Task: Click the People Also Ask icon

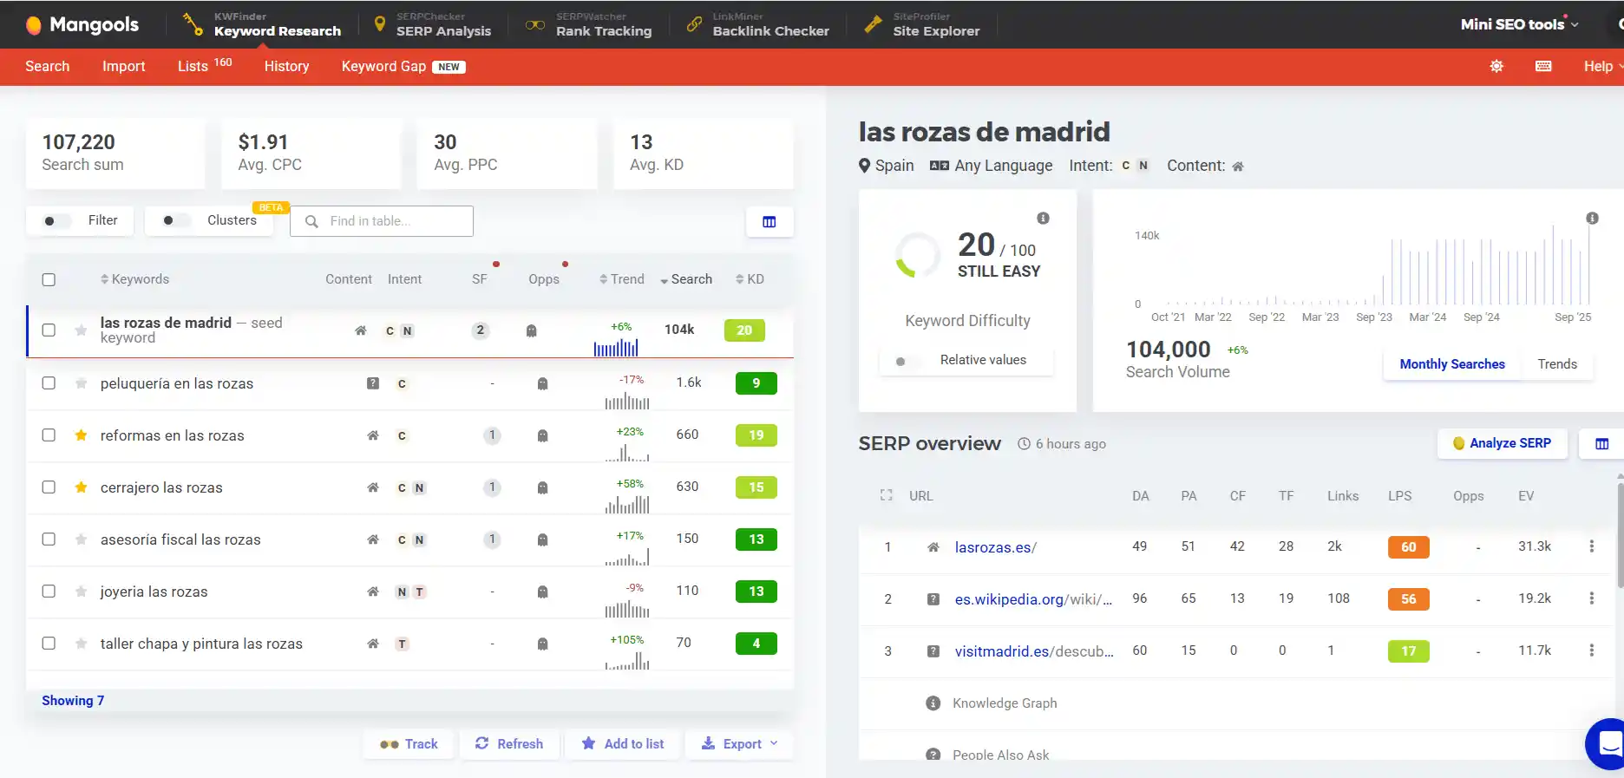Action: 933,755
